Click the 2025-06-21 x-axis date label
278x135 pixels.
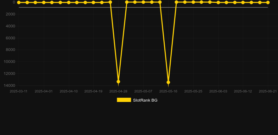coord(268,91)
